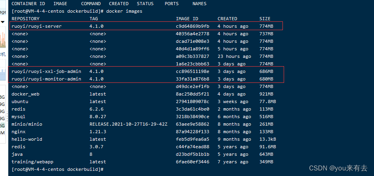Select the mysql tag 8.0.27

(98, 117)
